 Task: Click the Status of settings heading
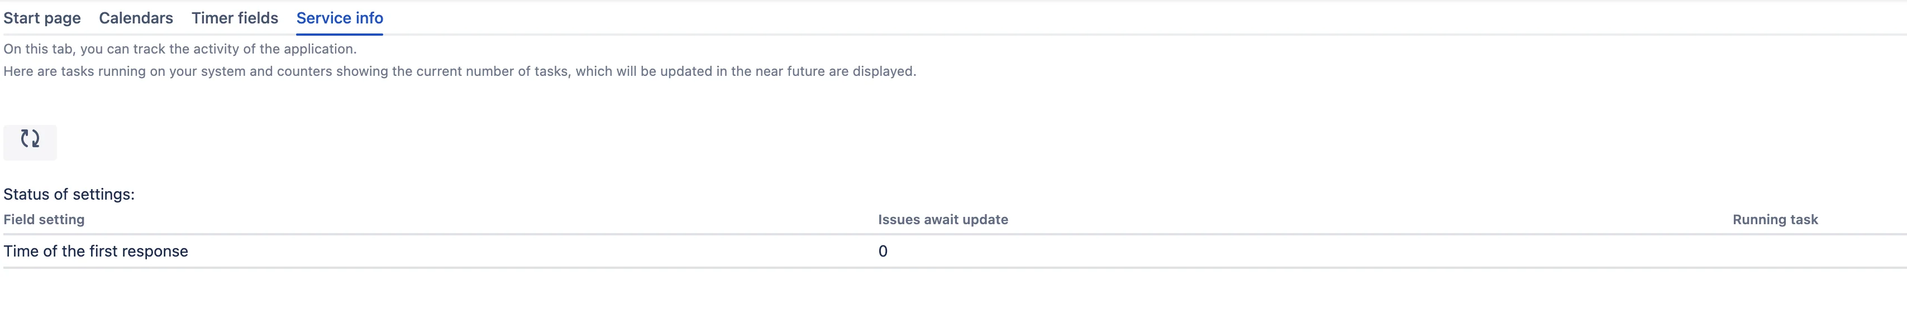tap(69, 194)
